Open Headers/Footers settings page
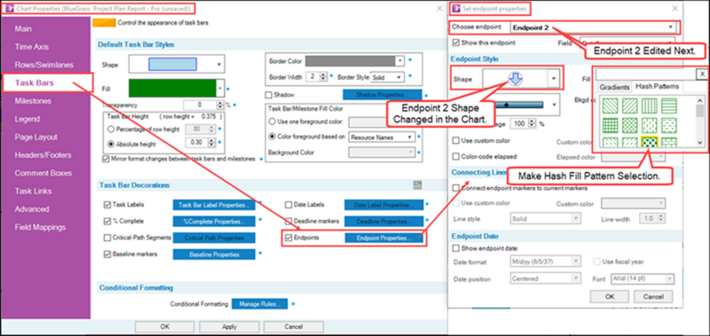 (43, 155)
